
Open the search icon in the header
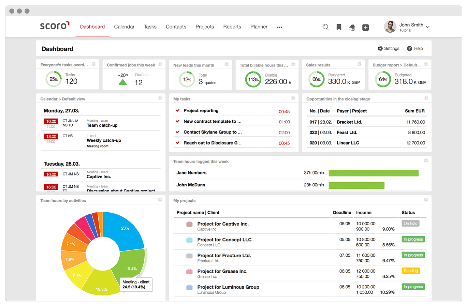pyautogui.click(x=325, y=27)
